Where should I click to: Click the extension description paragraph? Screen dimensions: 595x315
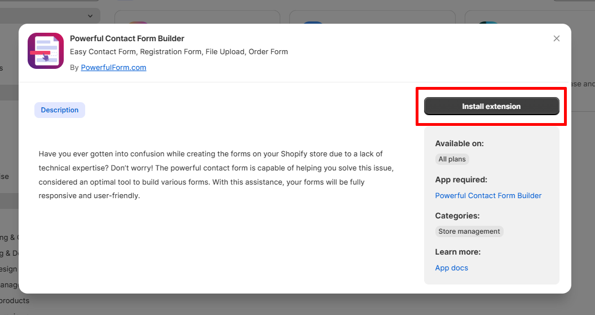tap(217, 175)
